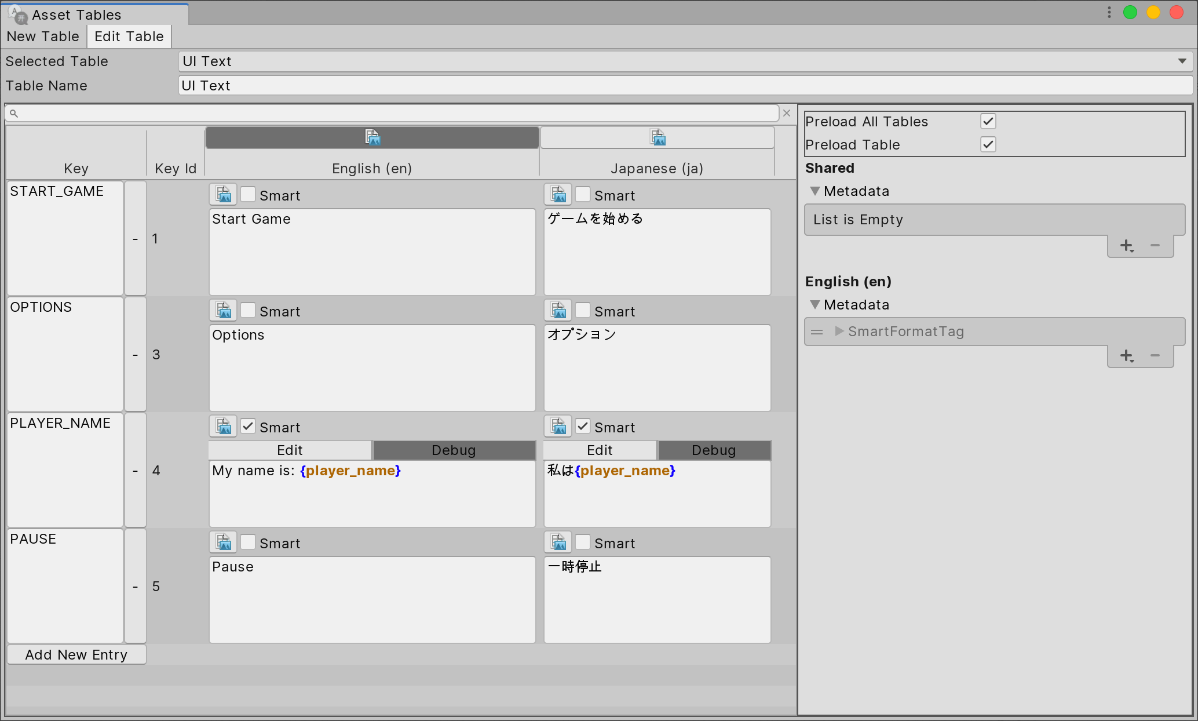Select the Debug tab for PLAYER_NAME English entry
The image size is (1198, 721).
pyautogui.click(x=454, y=450)
